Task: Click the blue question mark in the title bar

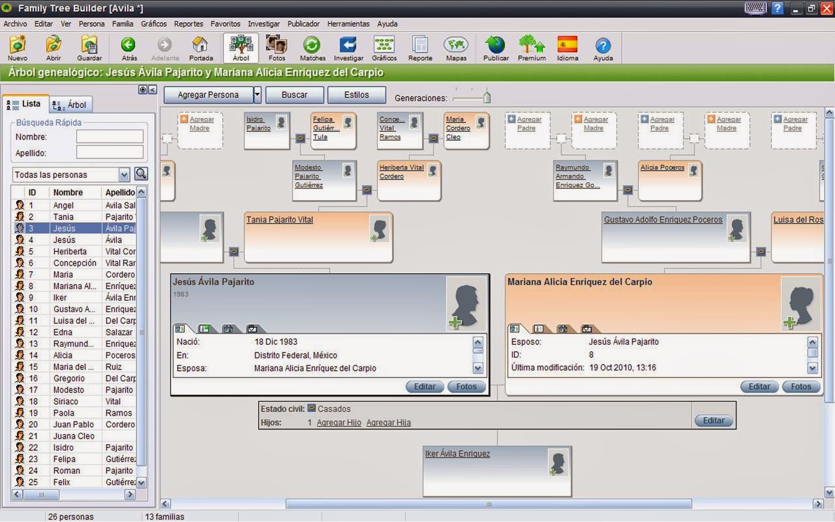Action: (778, 8)
